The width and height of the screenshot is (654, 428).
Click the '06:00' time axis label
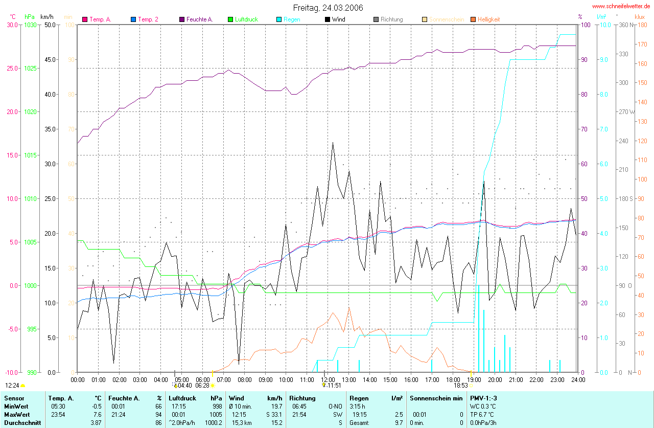(x=202, y=379)
